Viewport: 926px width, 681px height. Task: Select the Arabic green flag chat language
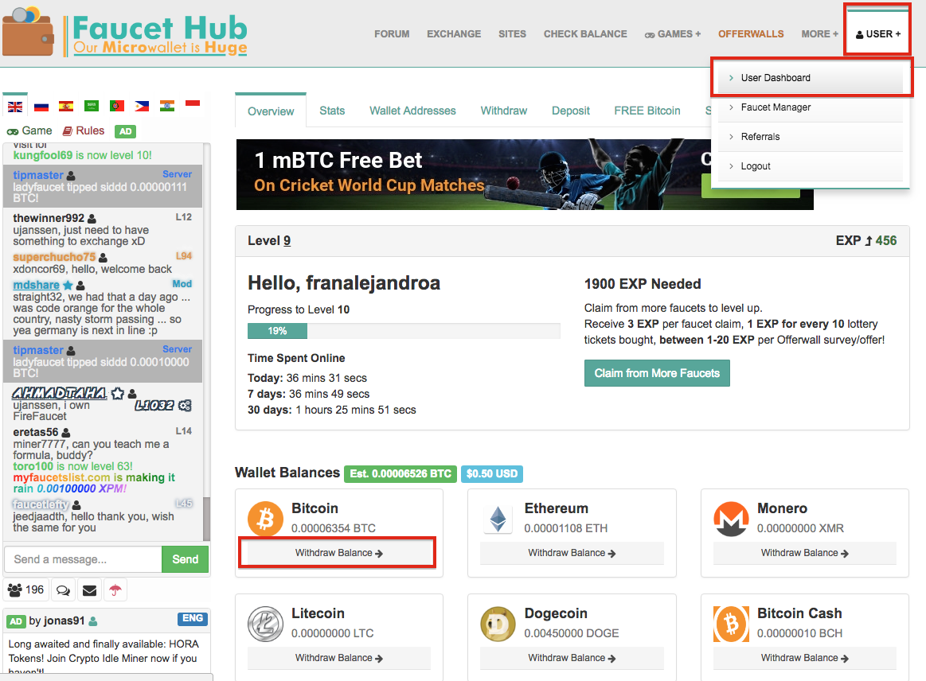[92, 107]
